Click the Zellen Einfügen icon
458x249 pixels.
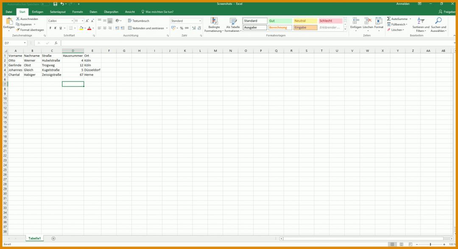click(356, 21)
